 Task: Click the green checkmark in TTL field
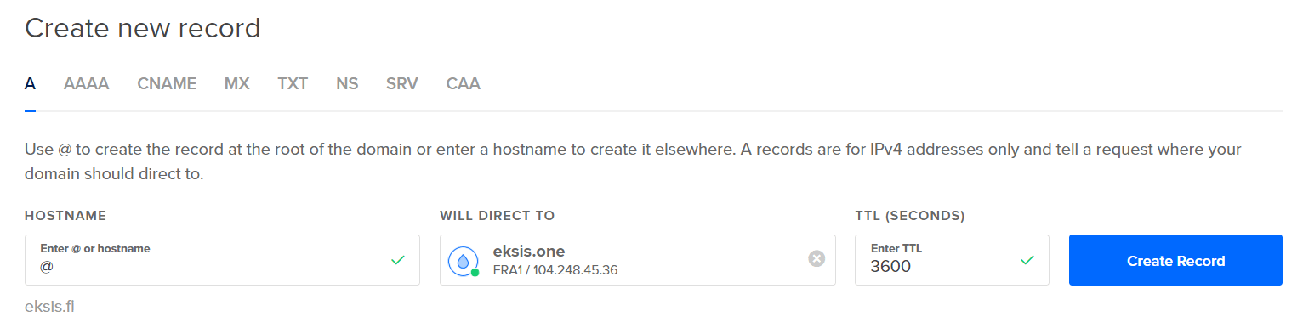click(1027, 260)
